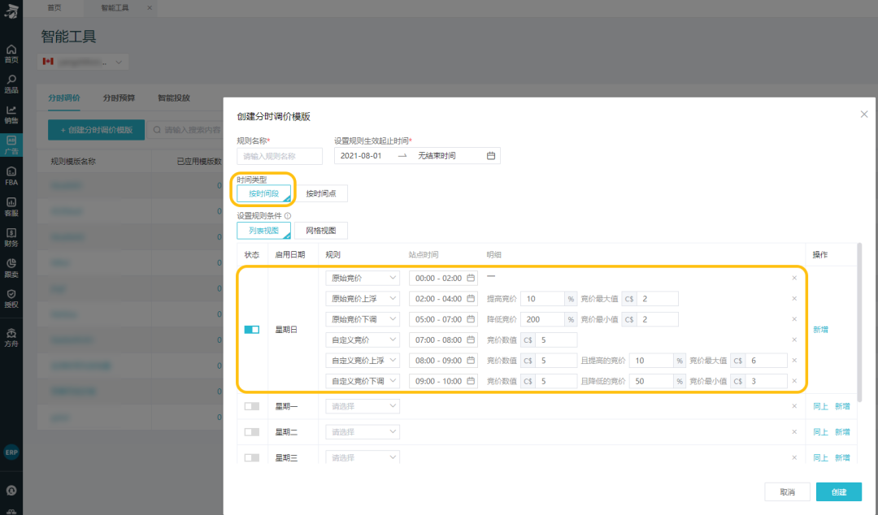878x515 pixels.
Task: Open the 自定义竞价下调 rule dropdown
Action: (x=363, y=381)
